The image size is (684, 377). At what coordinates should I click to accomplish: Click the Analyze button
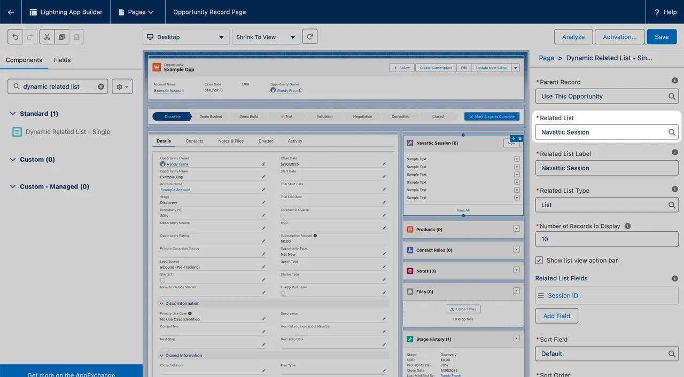coord(573,37)
